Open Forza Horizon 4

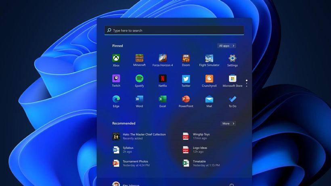[163, 60]
